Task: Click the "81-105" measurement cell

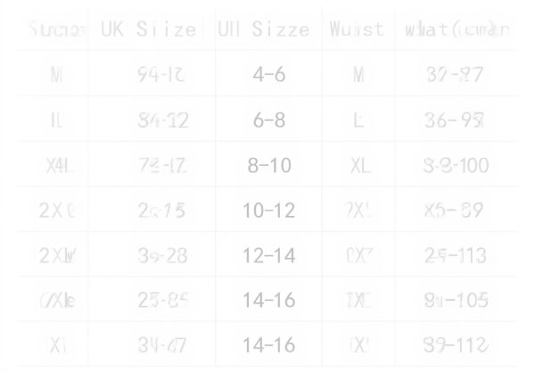Action: click(456, 301)
